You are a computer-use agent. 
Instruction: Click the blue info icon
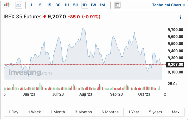click(180, 17)
